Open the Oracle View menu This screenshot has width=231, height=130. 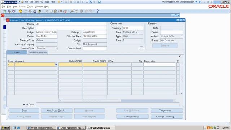point(15,6)
